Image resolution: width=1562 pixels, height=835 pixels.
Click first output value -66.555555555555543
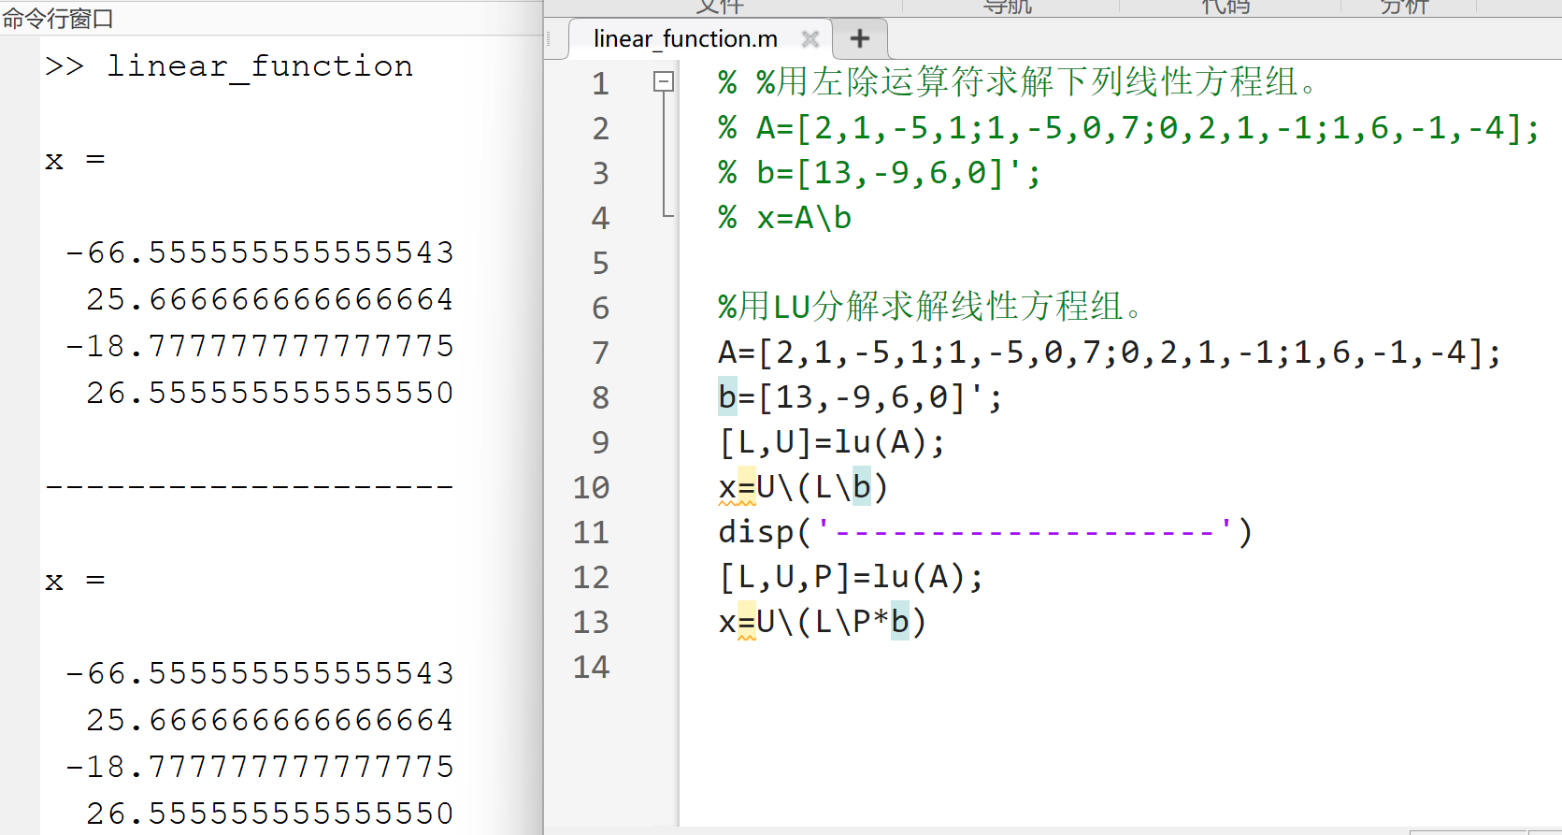click(x=260, y=252)
